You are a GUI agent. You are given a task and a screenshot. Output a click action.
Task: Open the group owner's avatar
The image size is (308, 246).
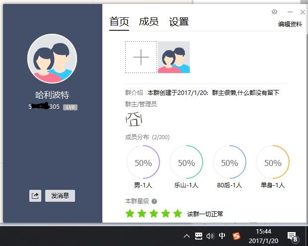[x=134, y=119]
